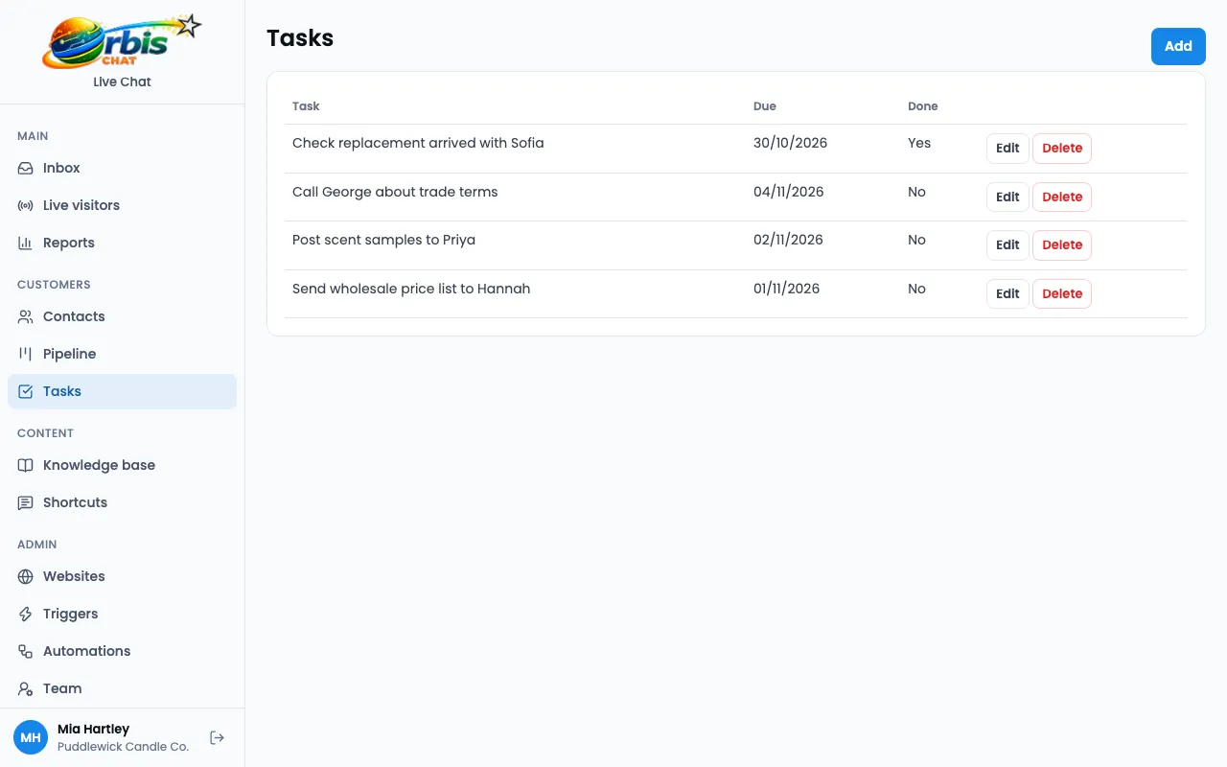Image resolution: width=1227 pixels, height=767 pixels.
Task: Click the Triggers lightning bolt icon
Action: (26, 614)
